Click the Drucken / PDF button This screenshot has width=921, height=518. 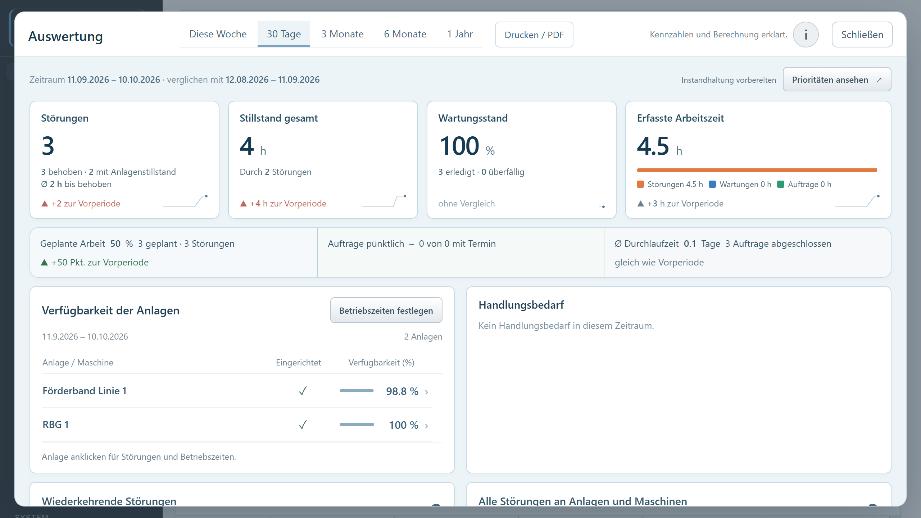534,35
